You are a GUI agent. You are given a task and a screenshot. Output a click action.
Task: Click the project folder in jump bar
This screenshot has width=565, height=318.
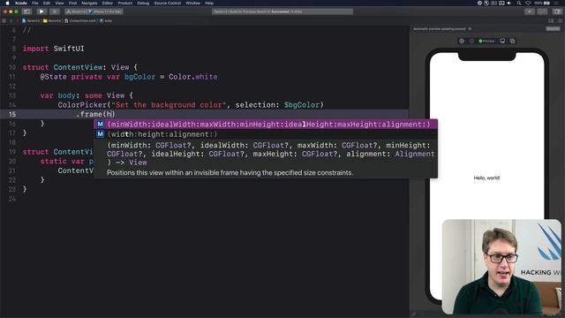[x=52, y=21]
